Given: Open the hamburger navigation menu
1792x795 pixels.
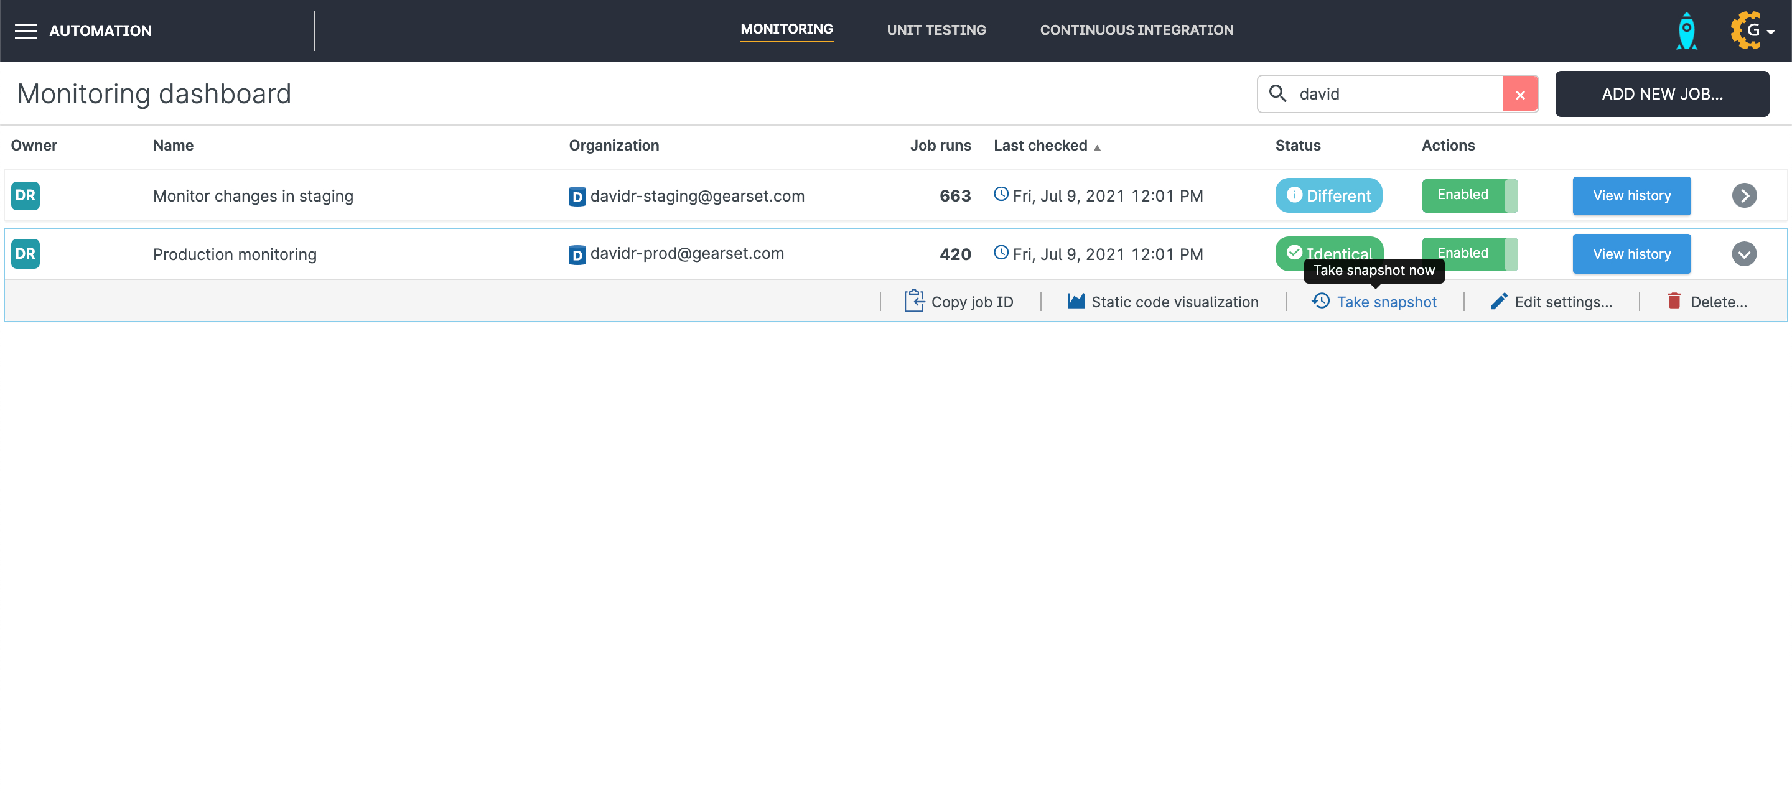Looking at the screenshot, I should click(26, 30).
